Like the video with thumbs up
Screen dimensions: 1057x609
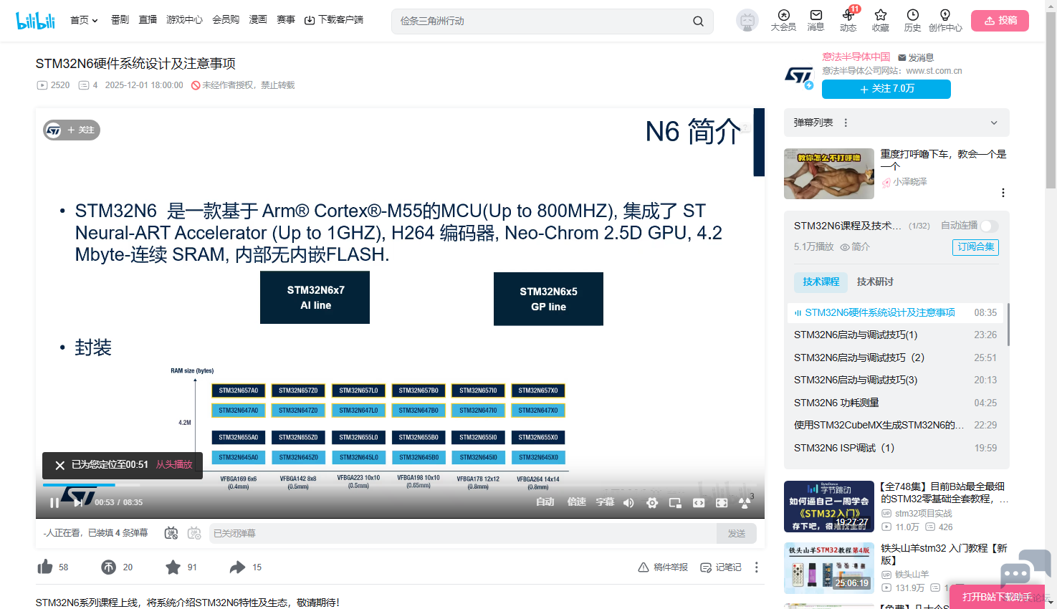click(x=45, y=567)
